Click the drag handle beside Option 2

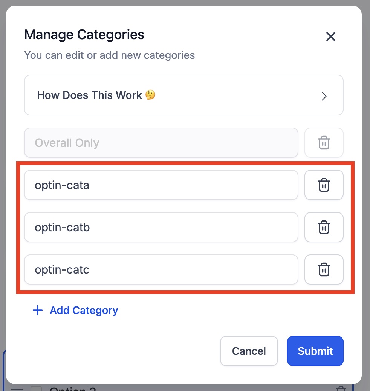17,389
